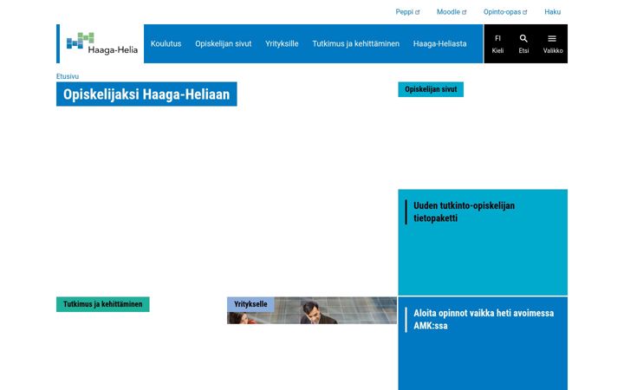Image resolution: width=624 pixels, height=390 pixels.
Task: Click the green Tutkimus ja kehittäminen tag
Action: (x=102, y=304)
